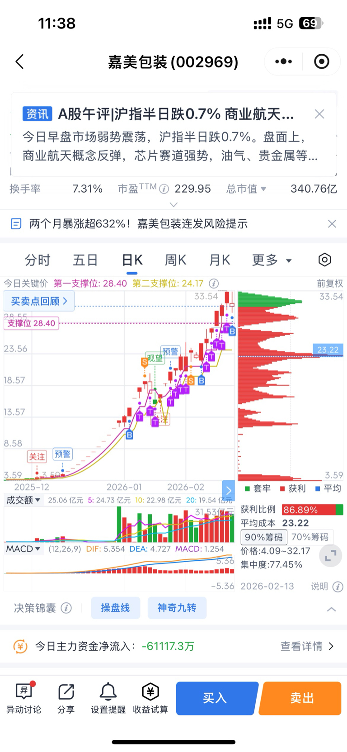The image size is (347, 752).
Task: Tap the 换手率 7.31% value
Action: point(88,189)
